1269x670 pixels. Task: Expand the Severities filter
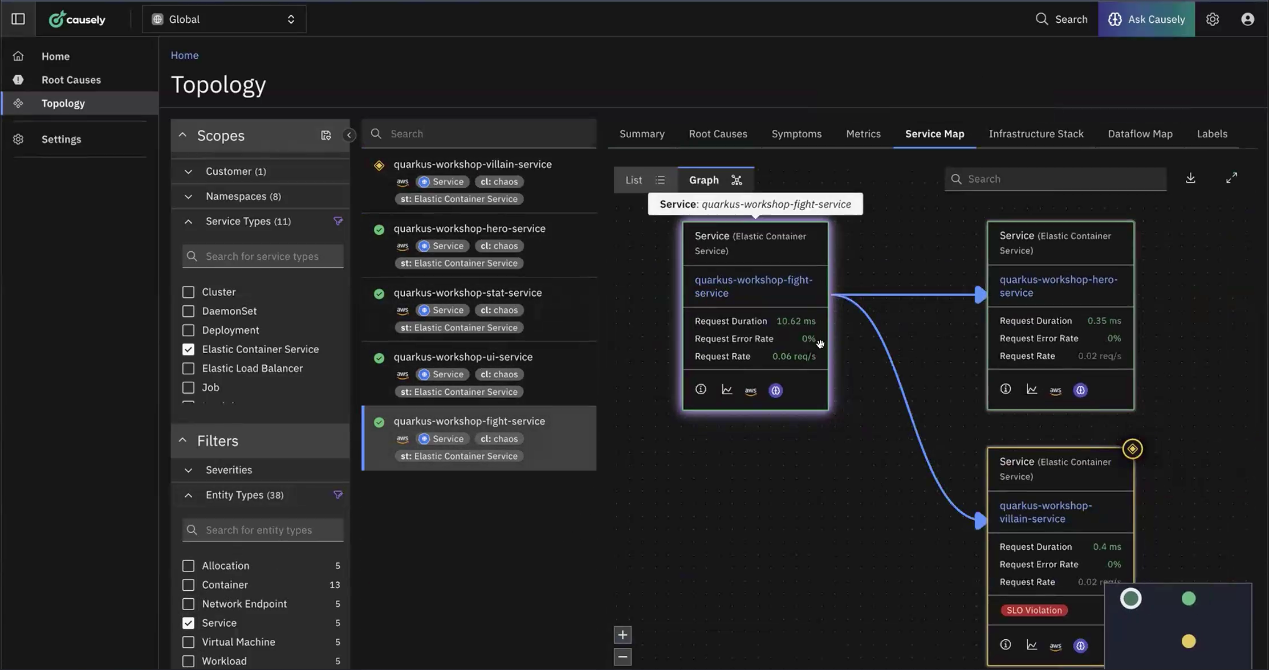coord(188,470)
